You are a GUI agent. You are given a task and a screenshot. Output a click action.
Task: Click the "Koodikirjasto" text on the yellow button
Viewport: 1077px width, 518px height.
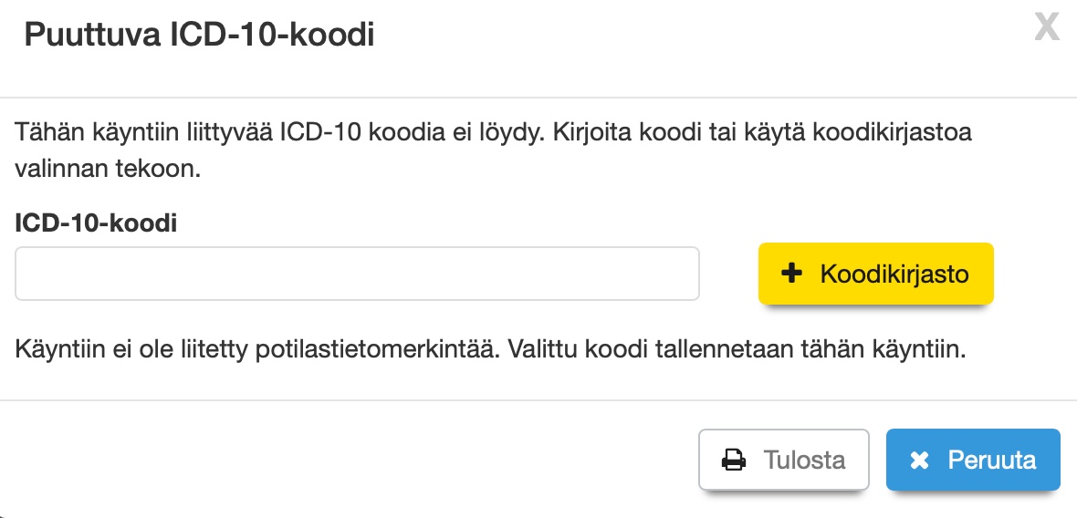pos(894,274)
